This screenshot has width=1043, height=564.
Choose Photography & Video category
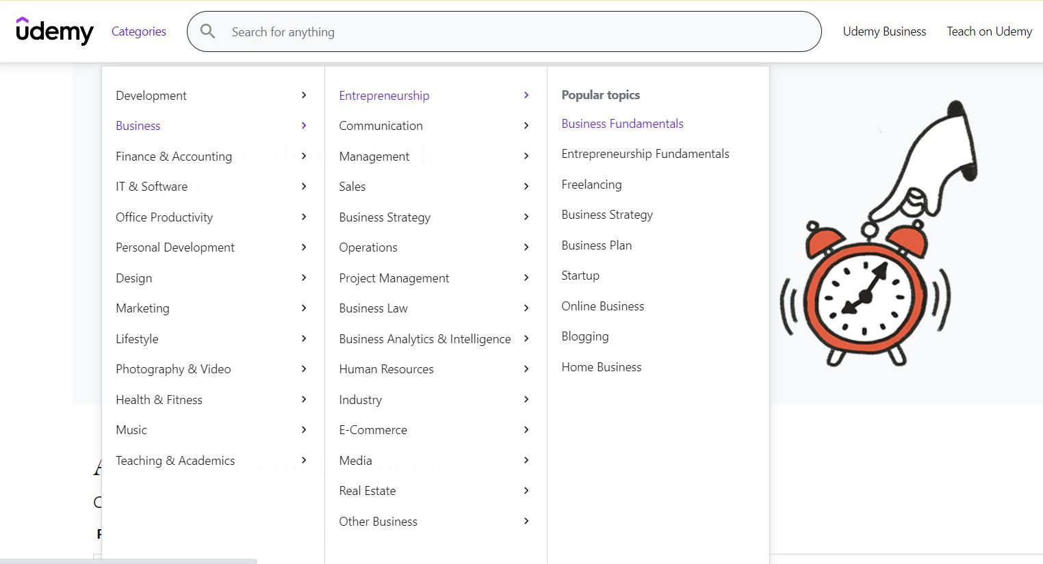click(x=173, y=369)
